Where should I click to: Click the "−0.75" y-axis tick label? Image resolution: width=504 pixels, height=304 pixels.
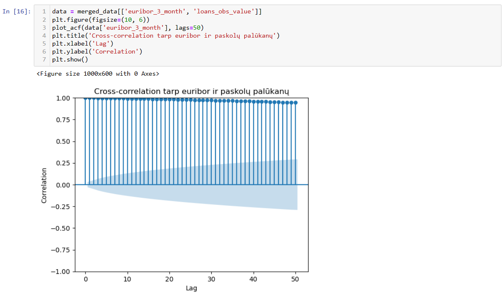click(61, 250)
